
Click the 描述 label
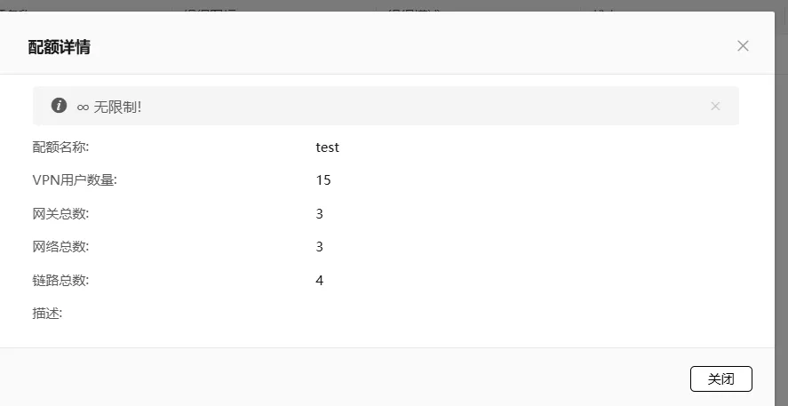pos(47,313)
